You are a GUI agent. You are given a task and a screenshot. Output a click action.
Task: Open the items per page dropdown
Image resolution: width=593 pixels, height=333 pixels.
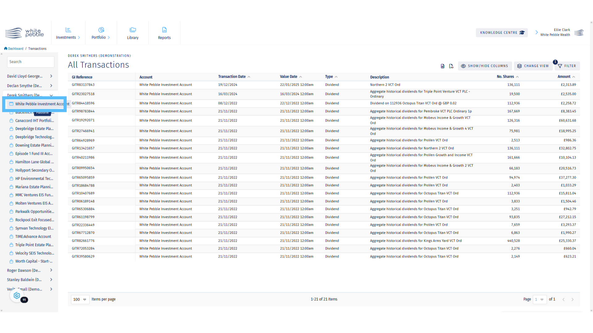[x=80, y=299]
